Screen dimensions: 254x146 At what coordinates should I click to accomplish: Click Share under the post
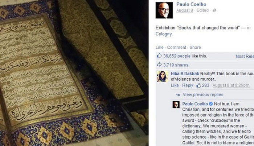click(195, 47)
